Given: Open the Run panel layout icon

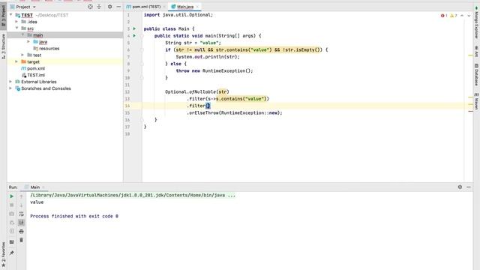Looking at the screenshot, I should click(12, 241).
